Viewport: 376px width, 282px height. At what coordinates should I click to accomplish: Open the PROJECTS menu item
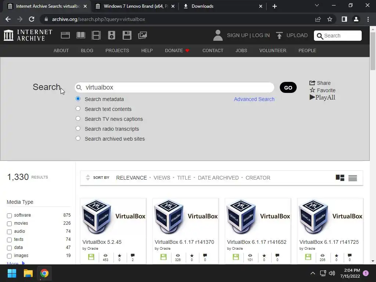click(117, 51)
